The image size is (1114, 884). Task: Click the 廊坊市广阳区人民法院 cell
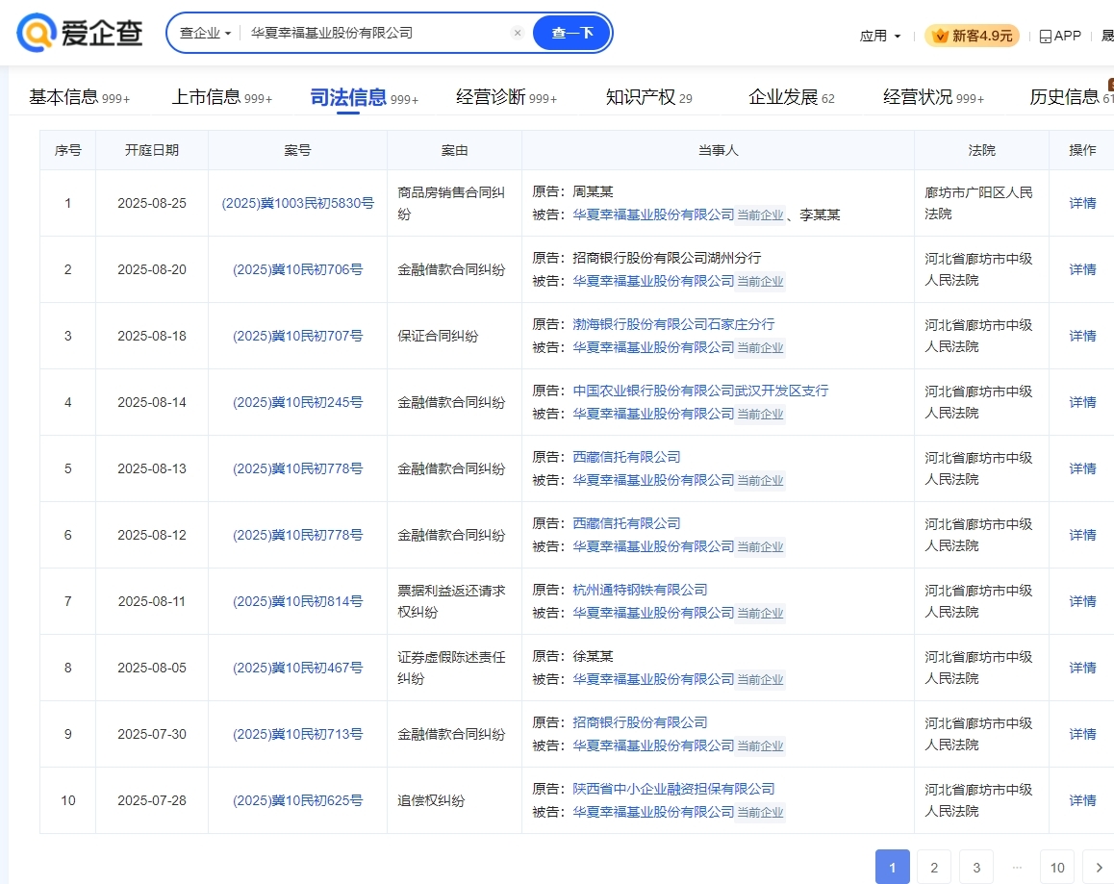(982, 203)
